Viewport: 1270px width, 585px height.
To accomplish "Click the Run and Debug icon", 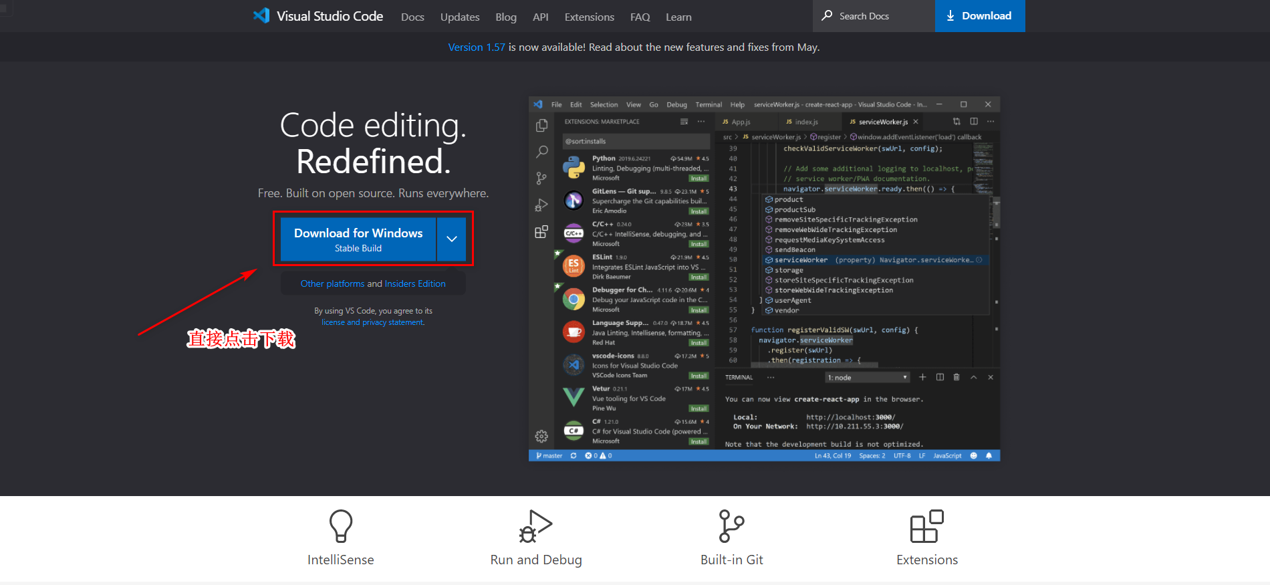I will click(x=536, y=526).
